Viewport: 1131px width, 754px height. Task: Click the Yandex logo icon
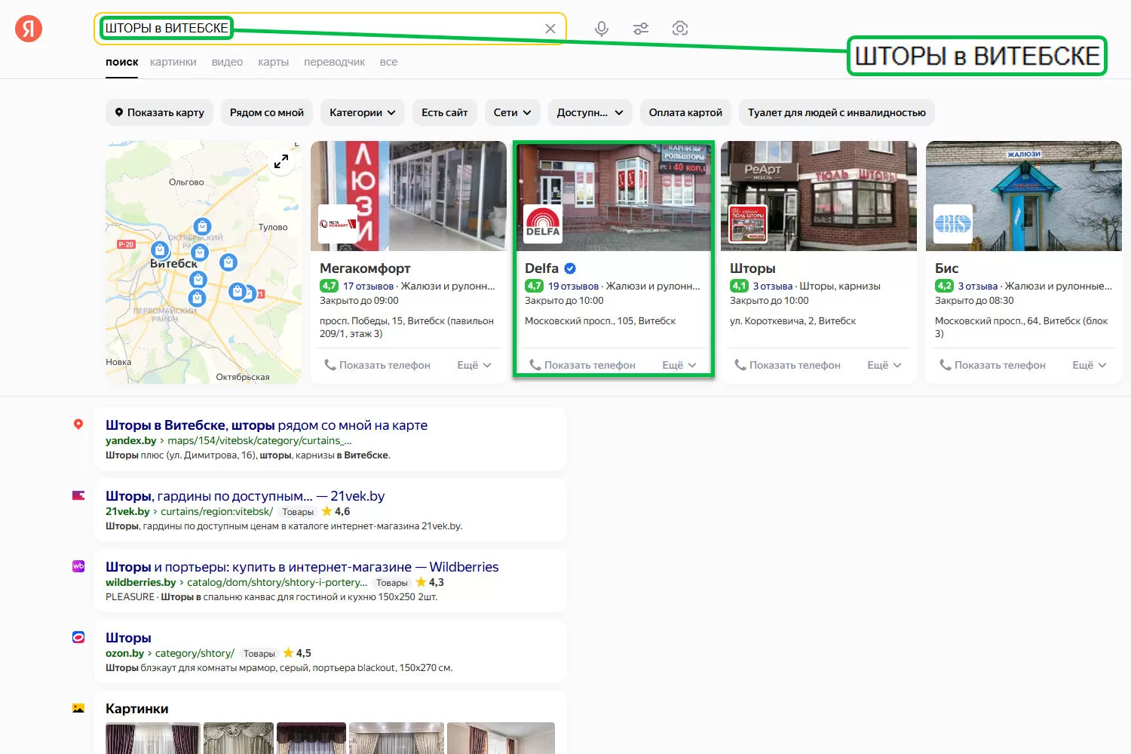pyautogui.click(x=29, y=29)
